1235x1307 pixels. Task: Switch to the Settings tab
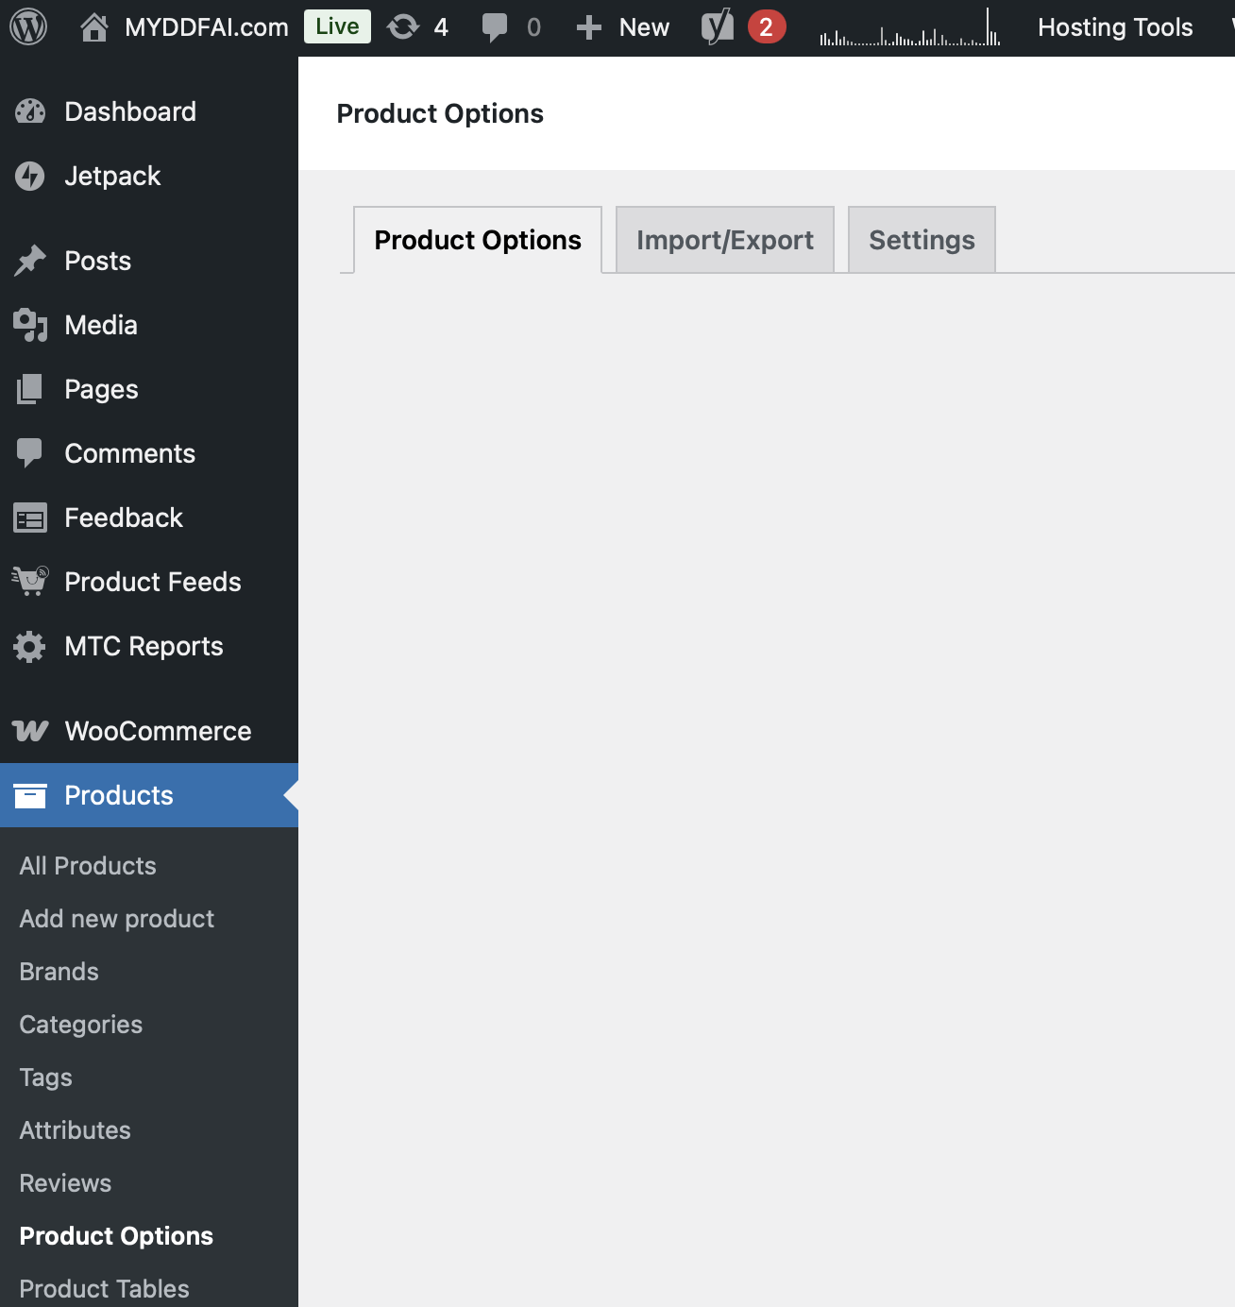[x=922, y=240]
